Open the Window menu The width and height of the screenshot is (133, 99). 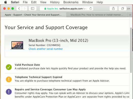point(88,2)
